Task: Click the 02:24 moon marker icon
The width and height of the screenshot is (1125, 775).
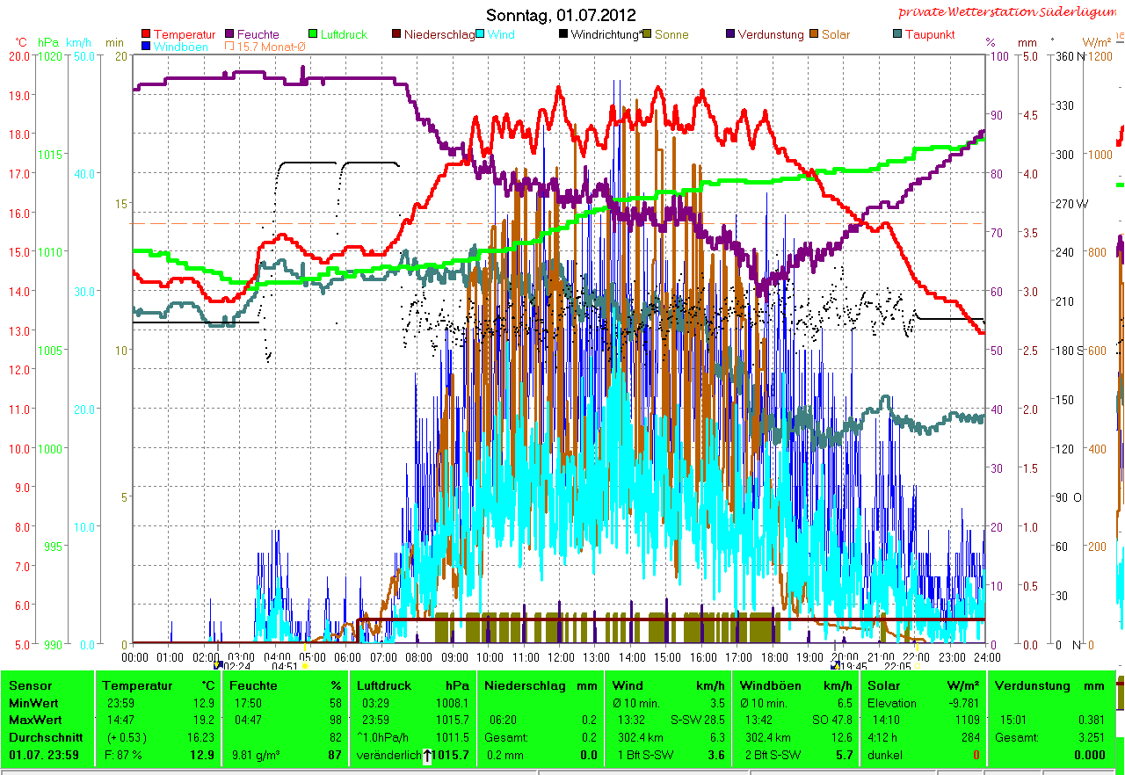Action: pyautogui.click(x=219, y=666)
